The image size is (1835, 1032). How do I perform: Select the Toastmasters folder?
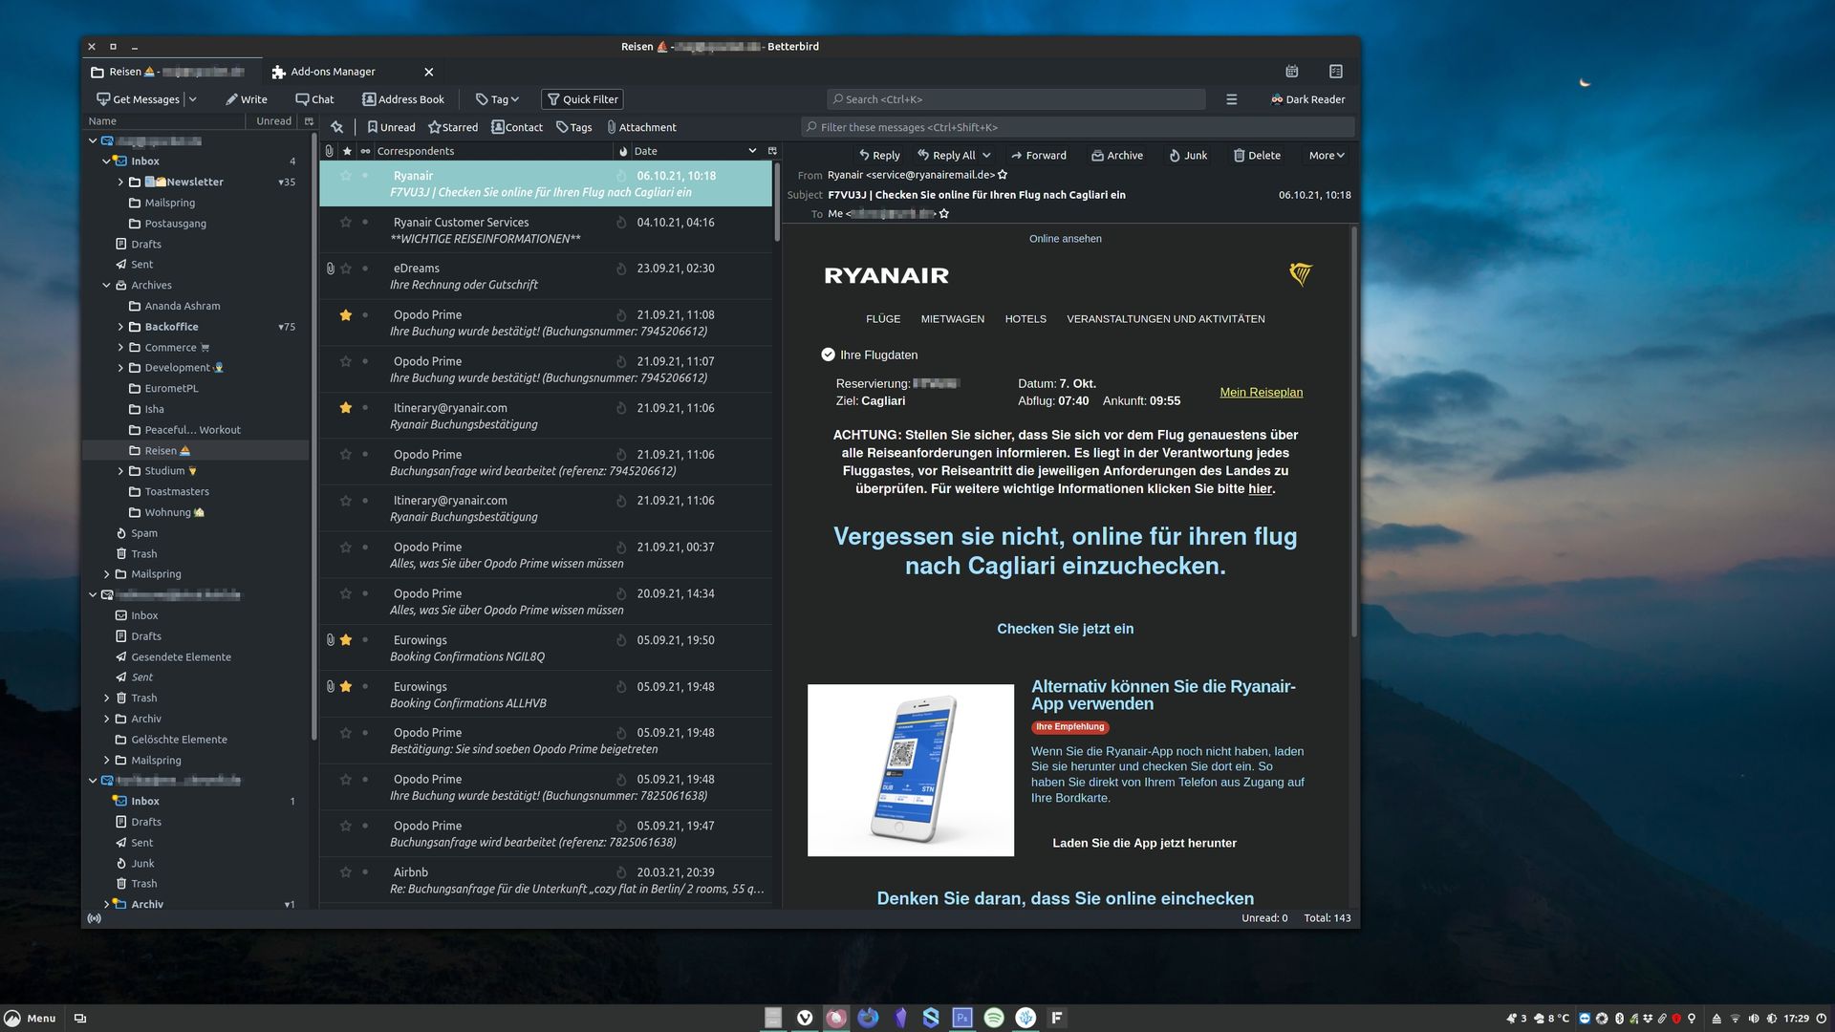coord(177,492)
